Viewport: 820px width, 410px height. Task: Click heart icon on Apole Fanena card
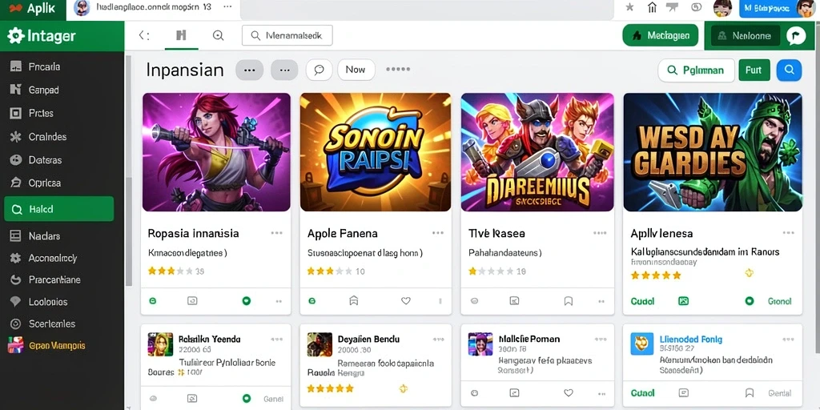coord(406,301)
